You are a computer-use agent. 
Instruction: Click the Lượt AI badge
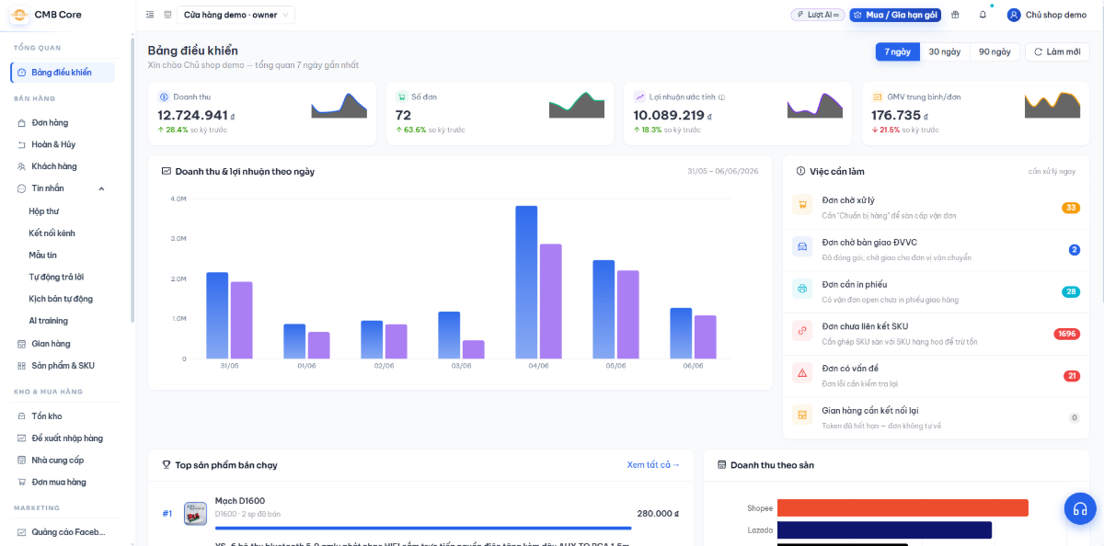(817, 15)
